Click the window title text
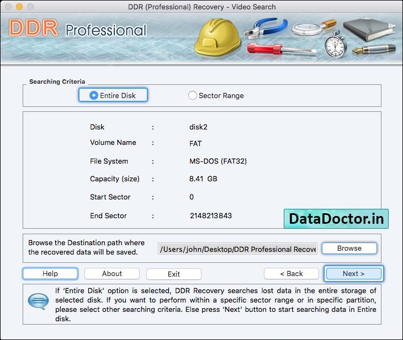This screenshot has height=340, width=403. [201, 7]
